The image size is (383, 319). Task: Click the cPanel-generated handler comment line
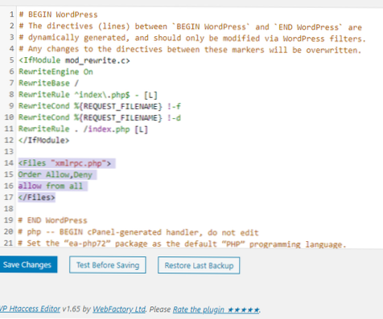pyautogui.click(x=138, y=232)
